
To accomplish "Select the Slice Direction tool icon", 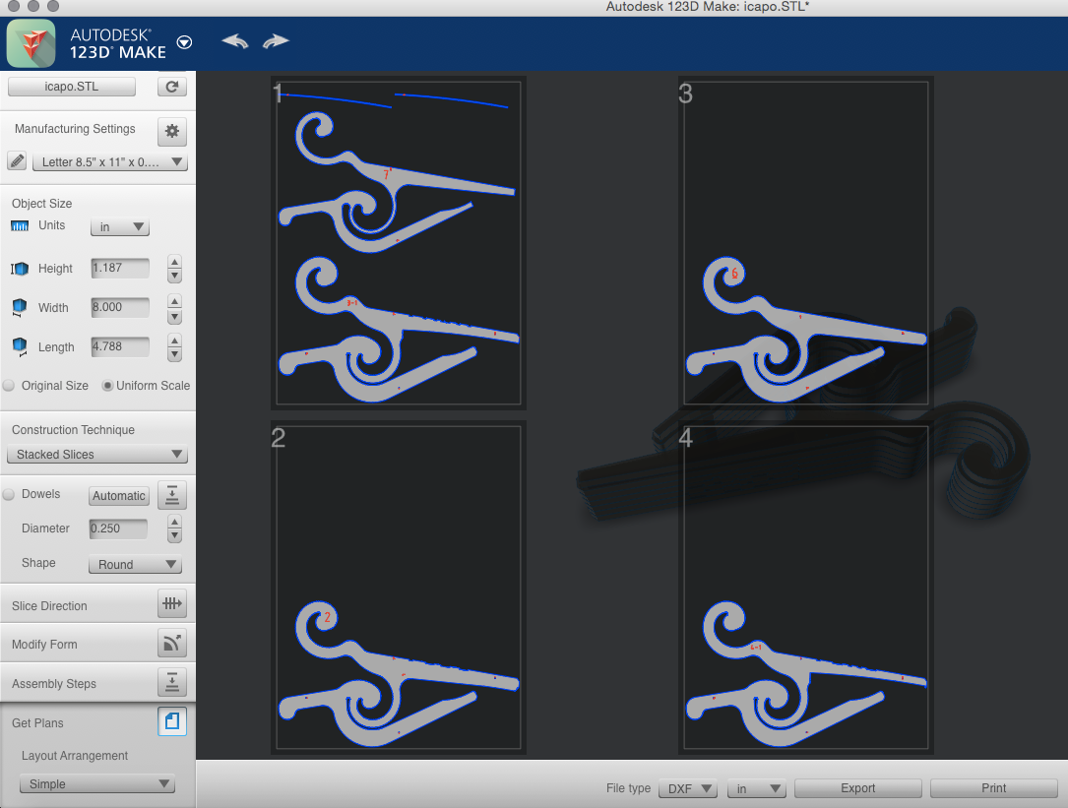I will (x=172, y=603).
